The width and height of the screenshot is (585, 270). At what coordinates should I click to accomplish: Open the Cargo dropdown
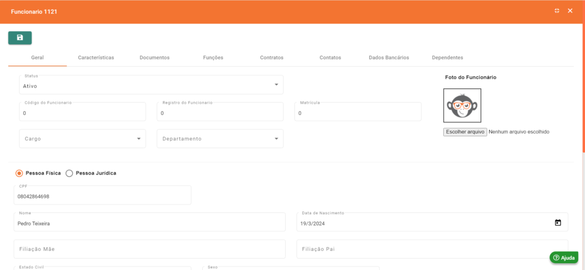point(139,138)
